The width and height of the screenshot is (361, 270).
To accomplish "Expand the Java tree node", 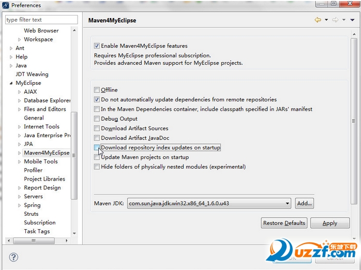I will [x=11, y=66].
